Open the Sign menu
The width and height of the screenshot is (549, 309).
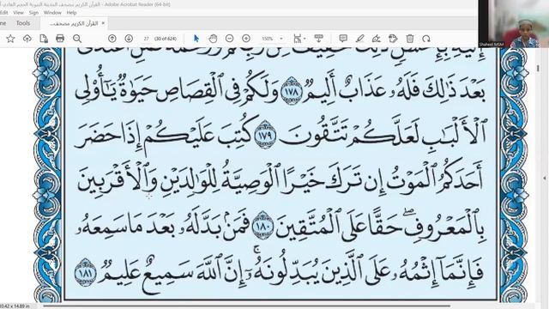[x=33, y=13]
